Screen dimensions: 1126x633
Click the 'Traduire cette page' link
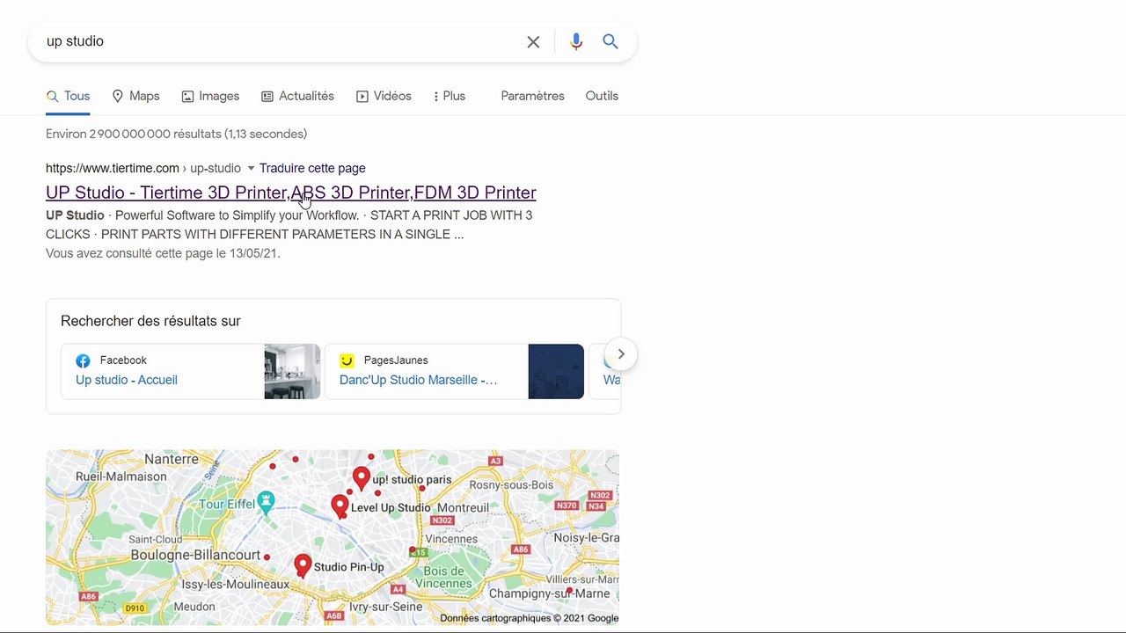(312, 168)
